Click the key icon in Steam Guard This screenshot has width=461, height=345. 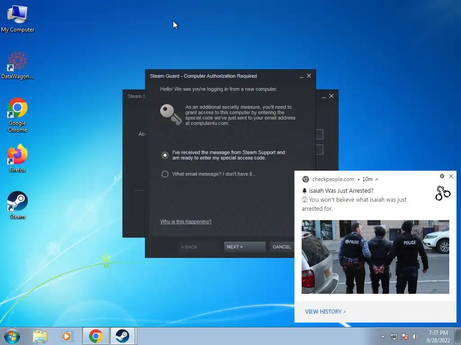tap(171, 115)
